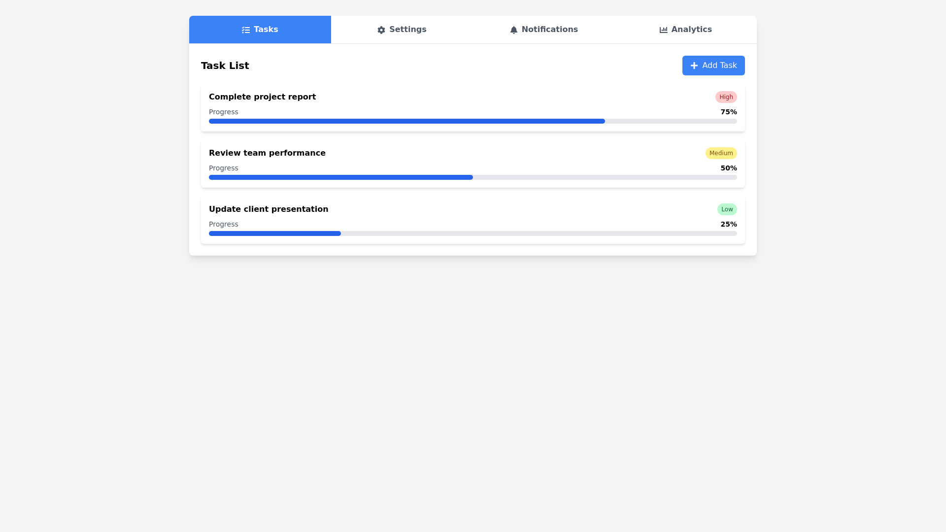Image resolution: width=946 pixels, height=532 pixels.
Task: Open the Notifications tab
Action: [x=544, y=30]
